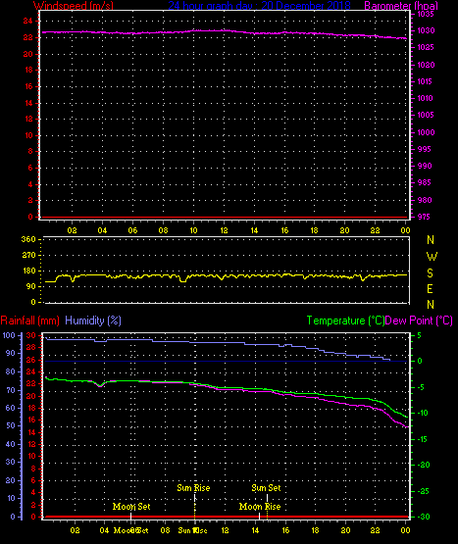Click the '24 hour graph day : 20 December 2018' title
458x544 pixels.
click(259, 5)
